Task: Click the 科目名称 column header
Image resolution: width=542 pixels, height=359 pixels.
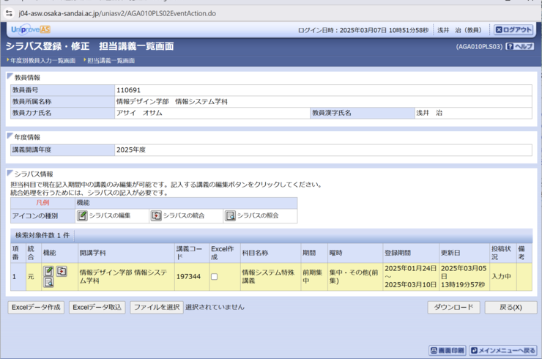Action: [x=270, y=253]
